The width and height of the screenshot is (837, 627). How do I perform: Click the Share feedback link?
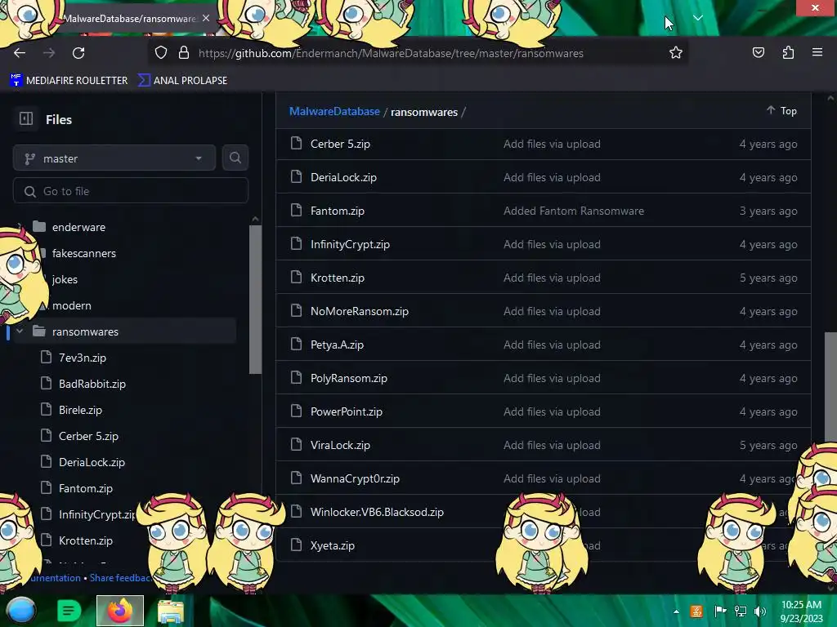[119, 577]
